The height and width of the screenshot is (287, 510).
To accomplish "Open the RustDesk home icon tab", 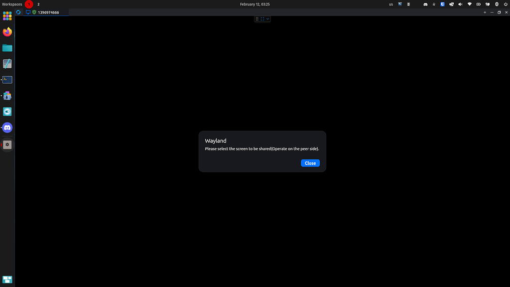I will coord(18,12).
